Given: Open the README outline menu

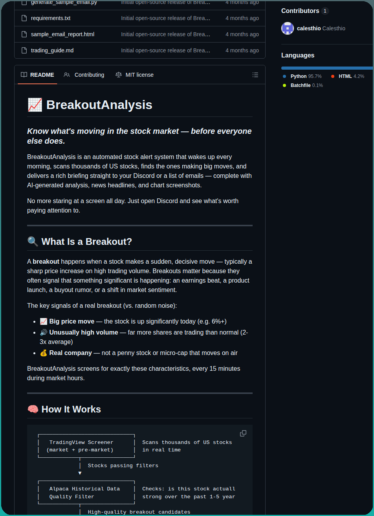Looking at the screenshot, I should coord(255,75).
